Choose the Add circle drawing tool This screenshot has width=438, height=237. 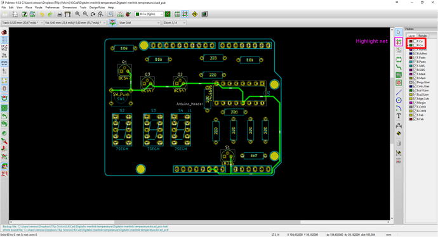coord(399,100)
